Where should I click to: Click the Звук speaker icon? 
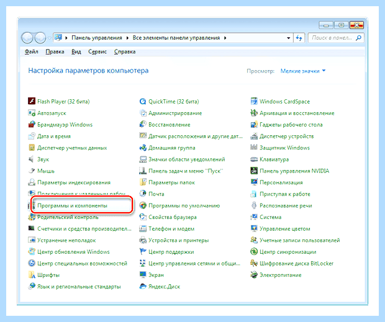(x=32, y=159)
